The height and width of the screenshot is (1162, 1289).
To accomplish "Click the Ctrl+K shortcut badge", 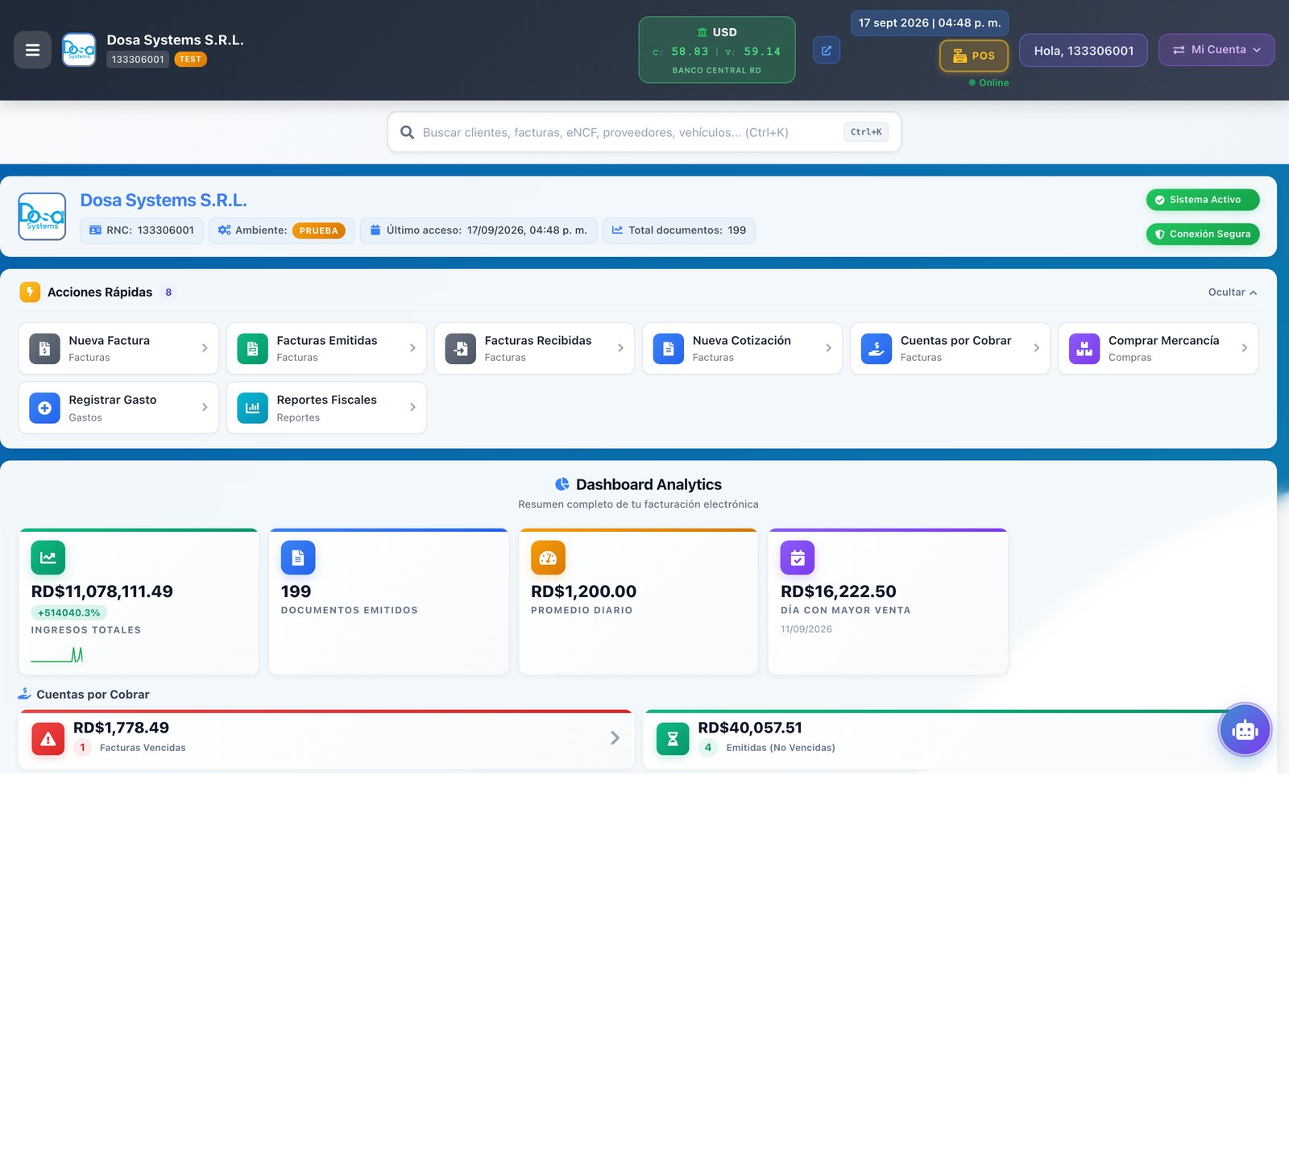I will (x=866, y=132).
